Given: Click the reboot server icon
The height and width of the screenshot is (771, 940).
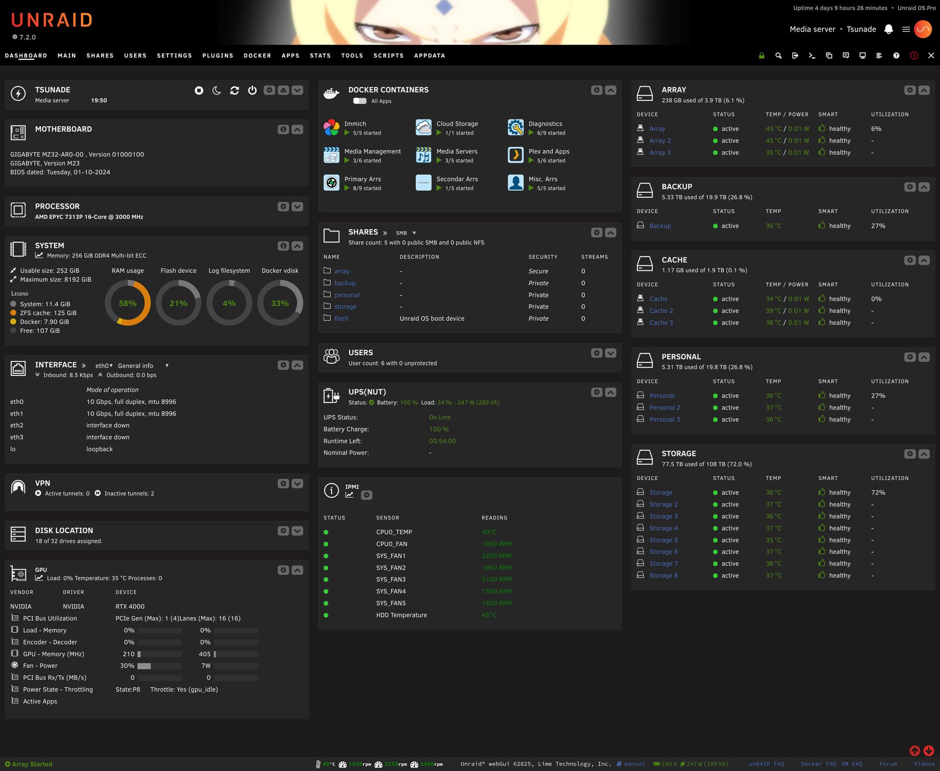Looking at the screenshot, I should [235, 91].
